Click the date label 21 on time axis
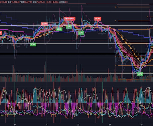 click(x=46, y=125)
